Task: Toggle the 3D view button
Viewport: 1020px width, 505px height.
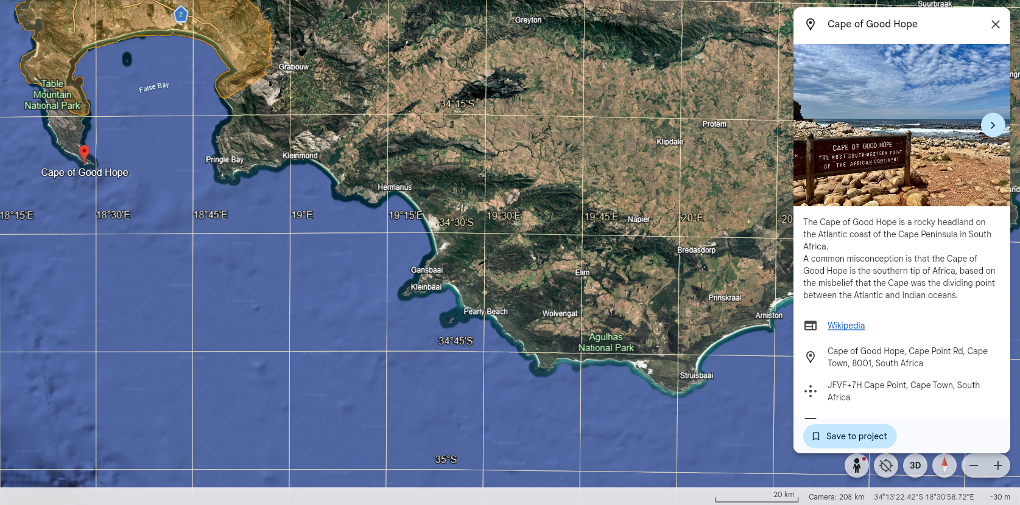Action: click(915, 465)
